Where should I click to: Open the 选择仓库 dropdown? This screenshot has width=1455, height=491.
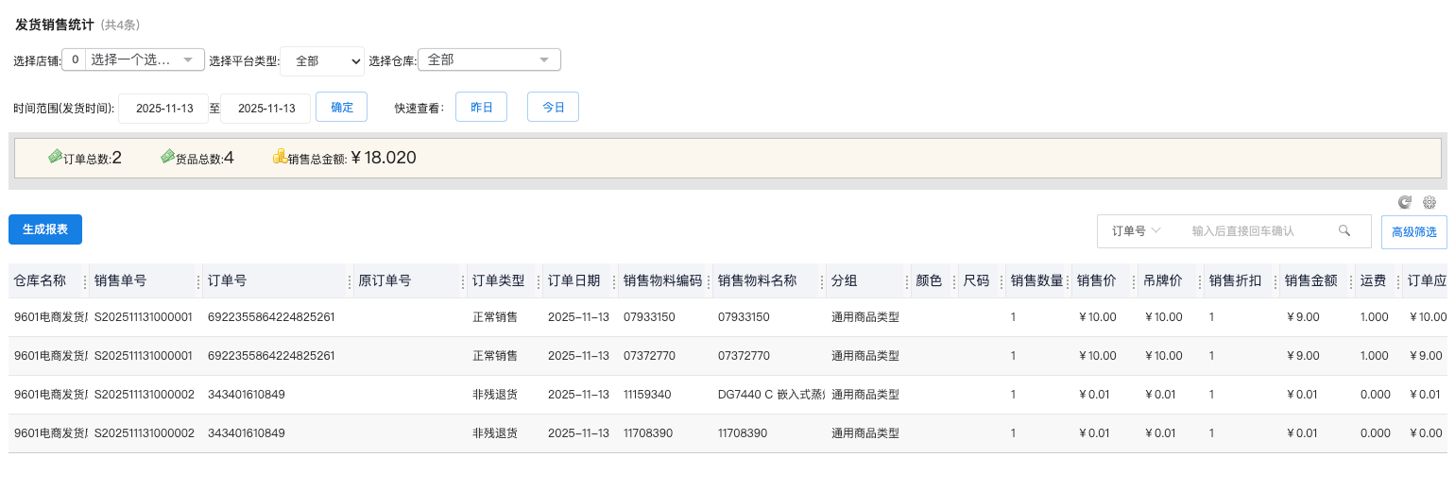[x=488, y=59]
